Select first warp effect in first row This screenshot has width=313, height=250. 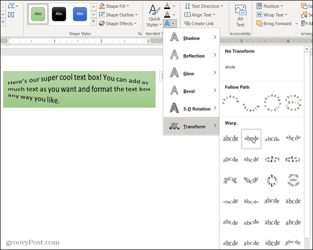pos(230,138)
